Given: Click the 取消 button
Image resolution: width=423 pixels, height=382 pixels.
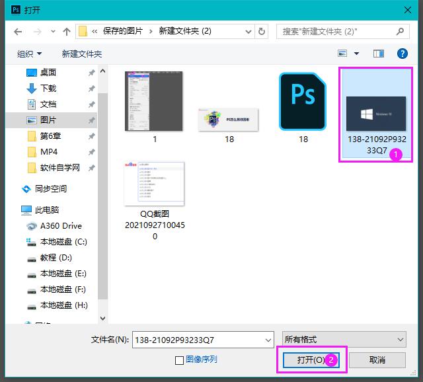Looking at the screenshot, I should point(377,360).
